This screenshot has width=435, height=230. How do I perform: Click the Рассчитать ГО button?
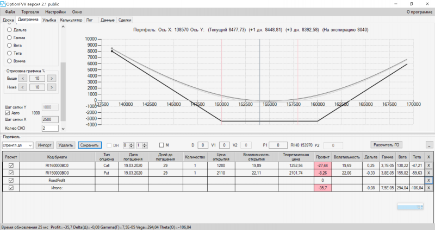(x=386, y=145)
